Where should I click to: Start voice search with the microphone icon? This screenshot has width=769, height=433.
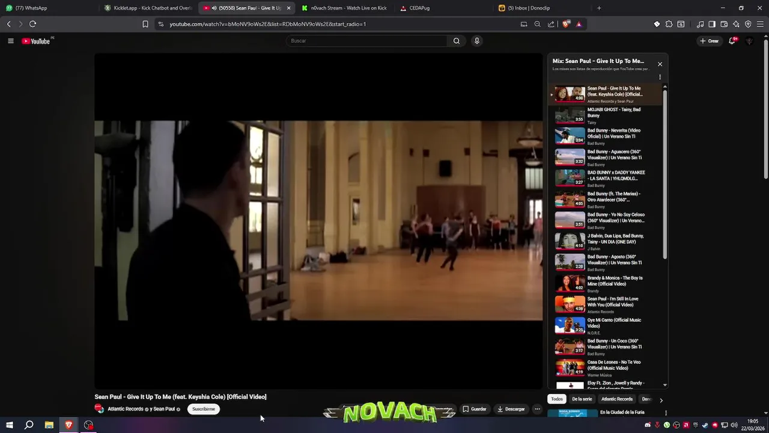(x=477, y=41)
